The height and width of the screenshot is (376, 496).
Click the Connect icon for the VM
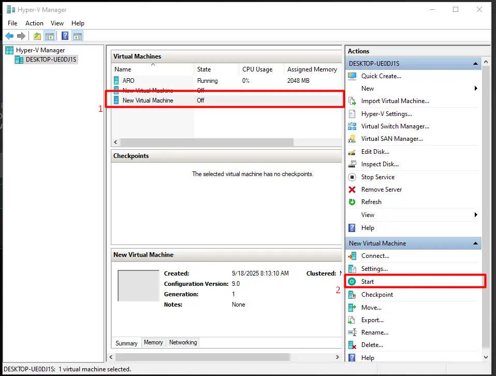pos(352,256)
